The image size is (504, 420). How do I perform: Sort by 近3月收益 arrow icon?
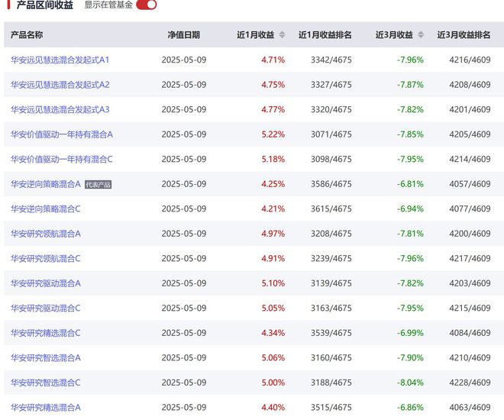[421, 34]
